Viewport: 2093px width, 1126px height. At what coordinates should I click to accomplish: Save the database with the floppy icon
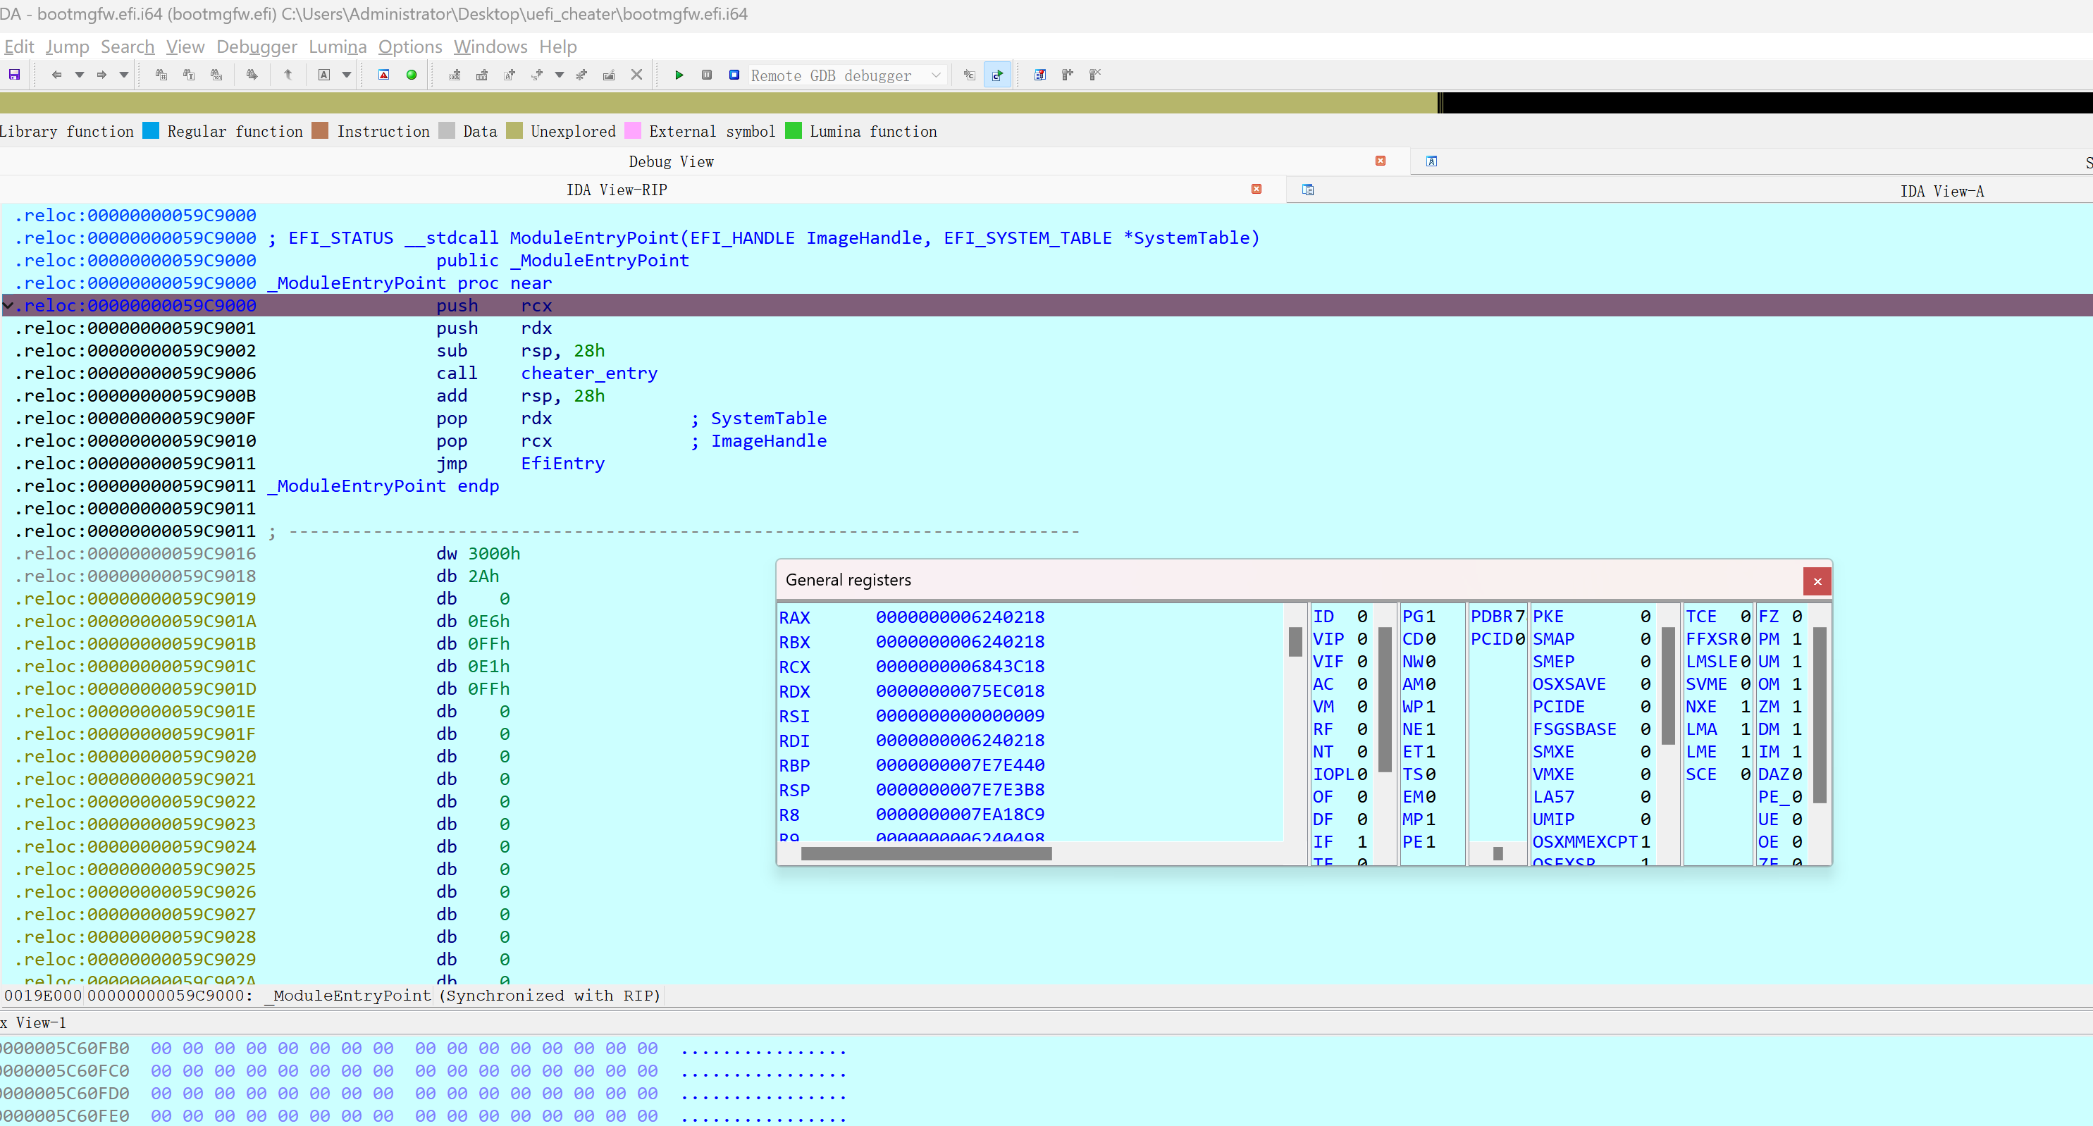coord(15,75)
